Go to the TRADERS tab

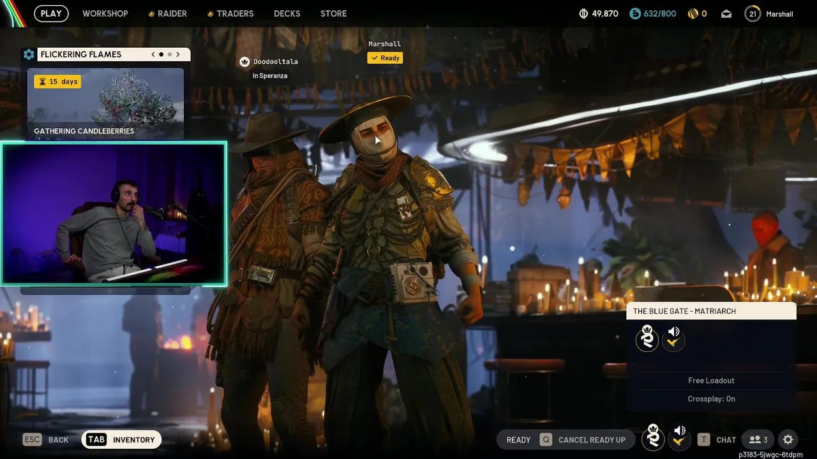point(230,13)
